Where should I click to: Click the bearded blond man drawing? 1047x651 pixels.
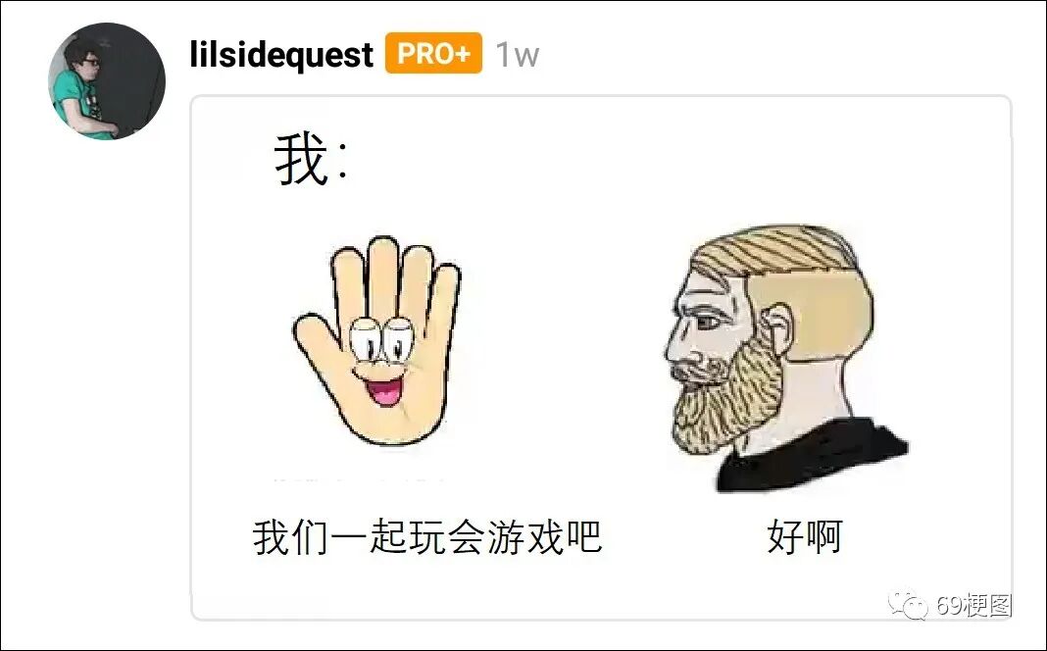tap(784, 357)
